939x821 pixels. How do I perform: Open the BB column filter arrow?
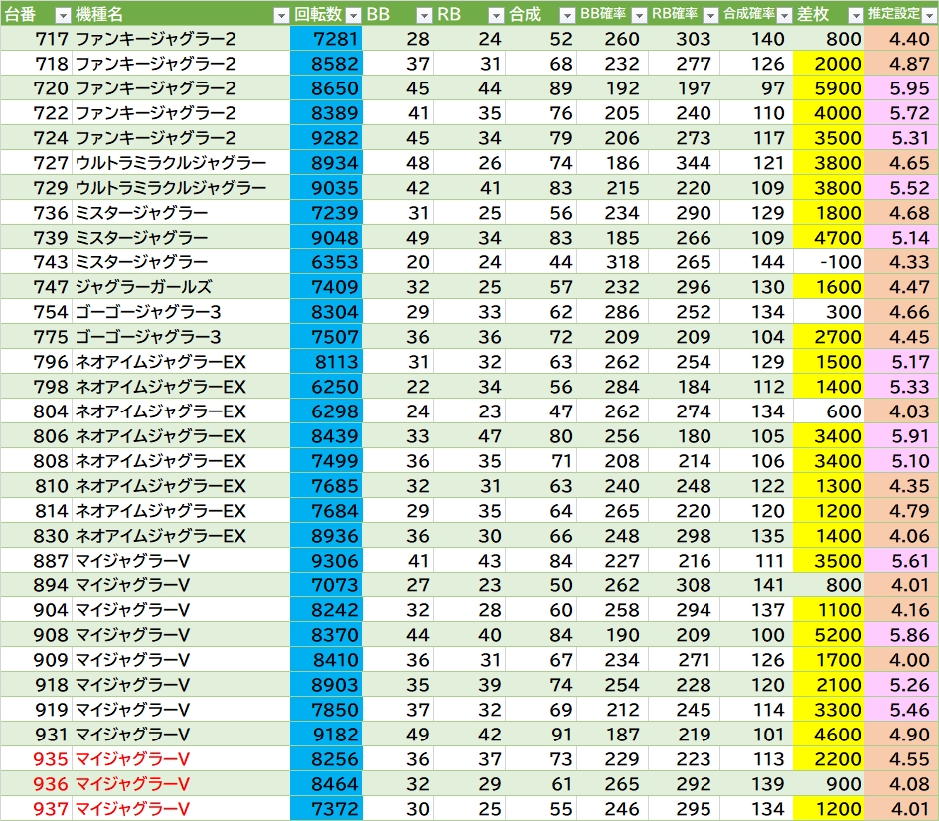[x=424, y=16]
